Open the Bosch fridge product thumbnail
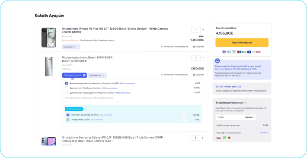The height and width of the screenshot is (158, 307). click(x=48, y=66)
